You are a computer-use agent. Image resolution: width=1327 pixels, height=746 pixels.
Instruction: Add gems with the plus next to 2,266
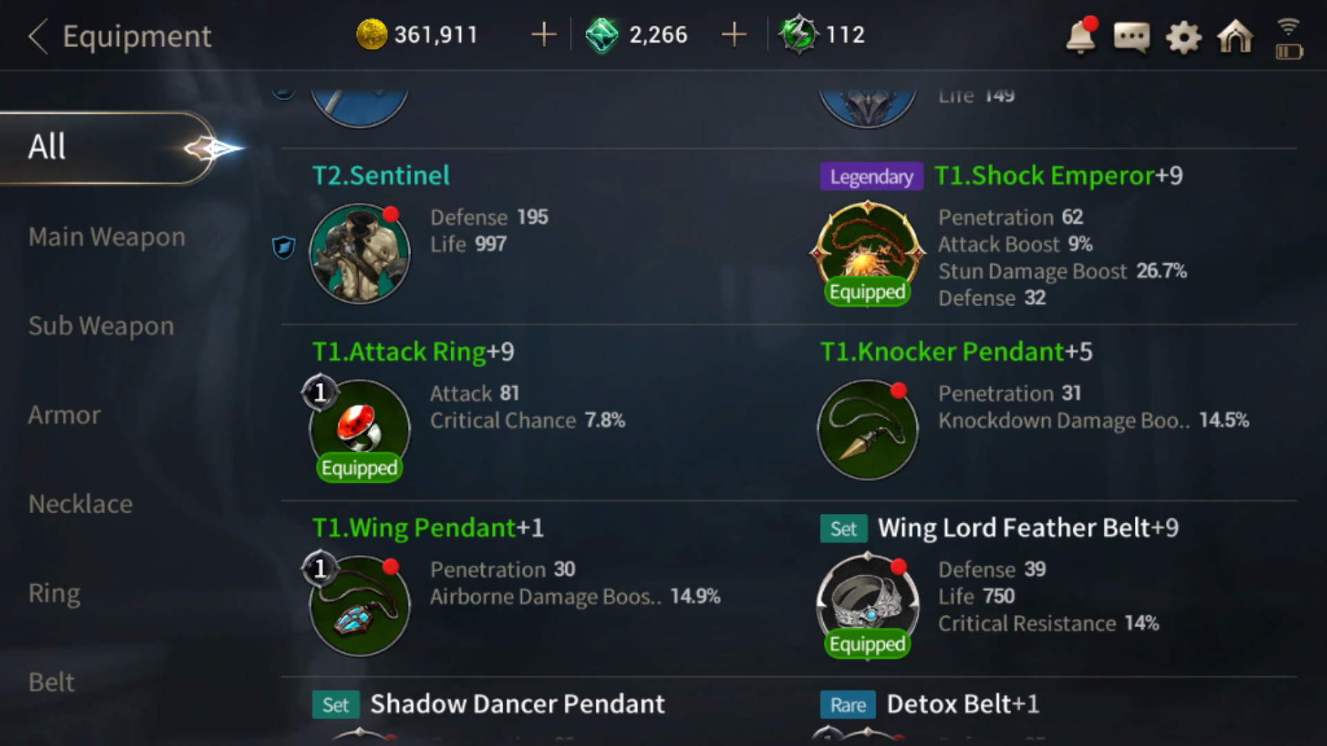[734, 35]
